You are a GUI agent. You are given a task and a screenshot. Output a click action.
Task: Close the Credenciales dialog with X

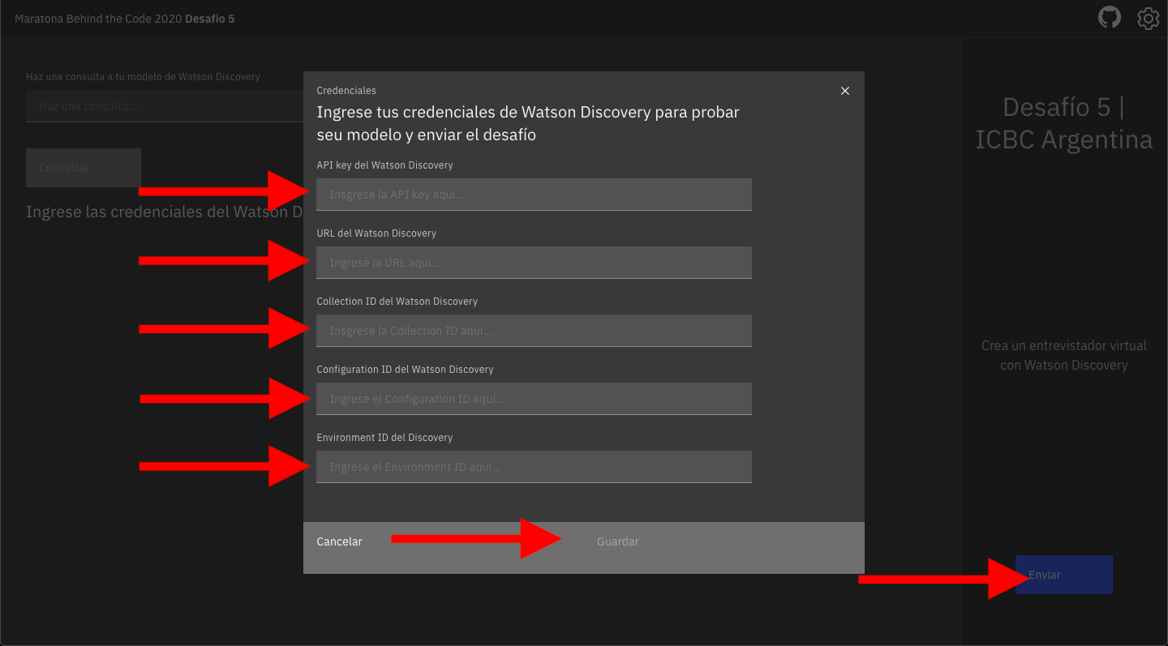click(845, 91)
